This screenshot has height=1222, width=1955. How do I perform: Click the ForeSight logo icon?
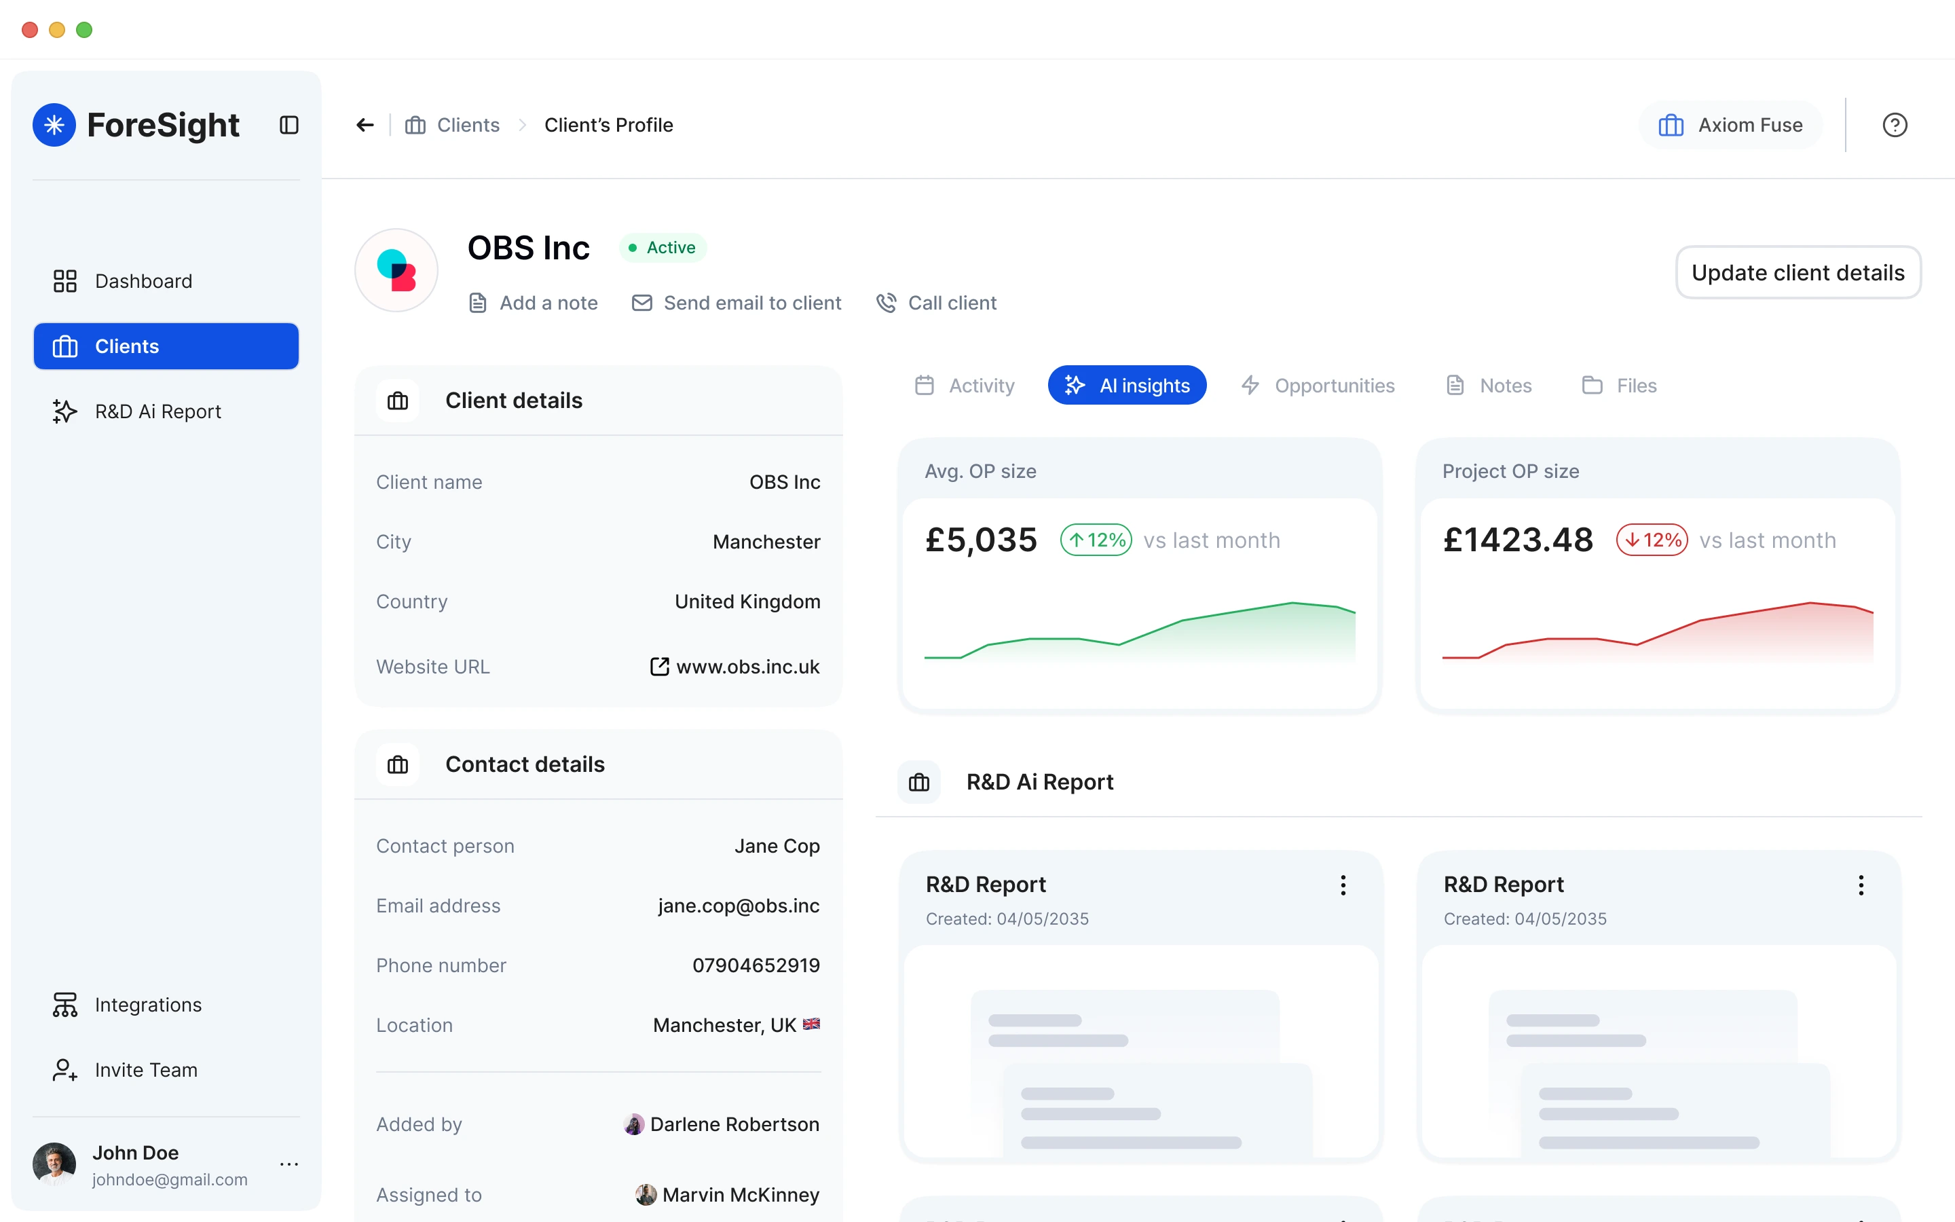pyautogui.click(x=54, y=124)
